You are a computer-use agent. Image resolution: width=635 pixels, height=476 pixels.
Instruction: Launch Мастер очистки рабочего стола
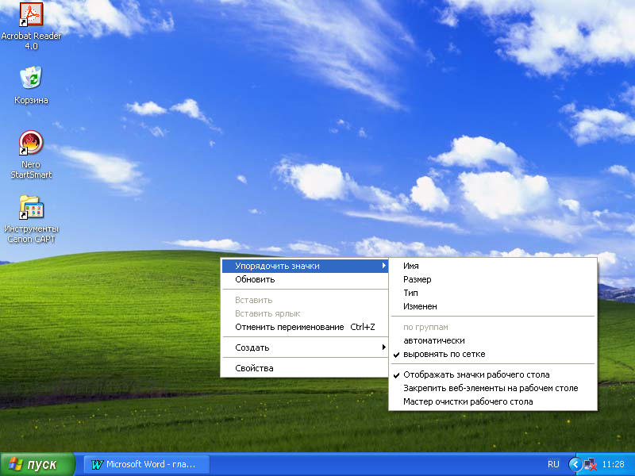[x=493, y=401]
